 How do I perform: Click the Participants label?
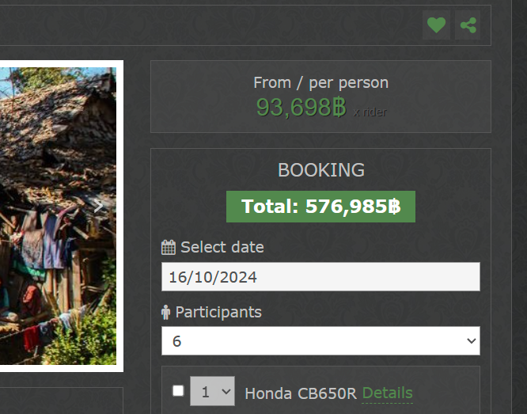[218, 312]
